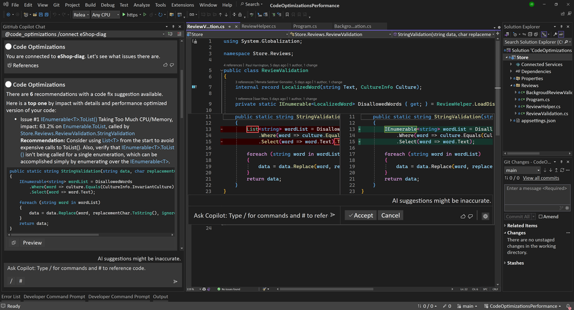Toggle the track active item button
574x310 pixels.
[544, 34]
